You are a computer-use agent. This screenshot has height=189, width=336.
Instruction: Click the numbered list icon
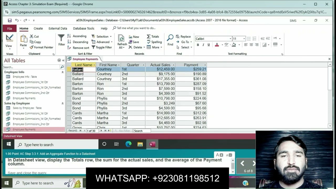click(254, 39)
